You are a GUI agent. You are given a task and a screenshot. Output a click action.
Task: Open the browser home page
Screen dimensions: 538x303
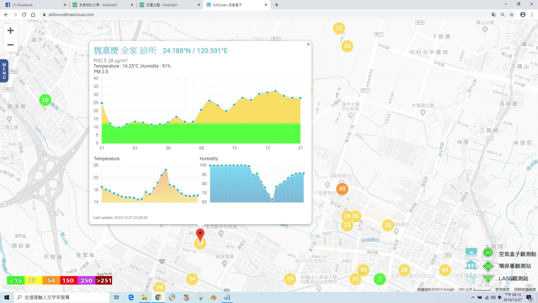[x=33, y=15]
